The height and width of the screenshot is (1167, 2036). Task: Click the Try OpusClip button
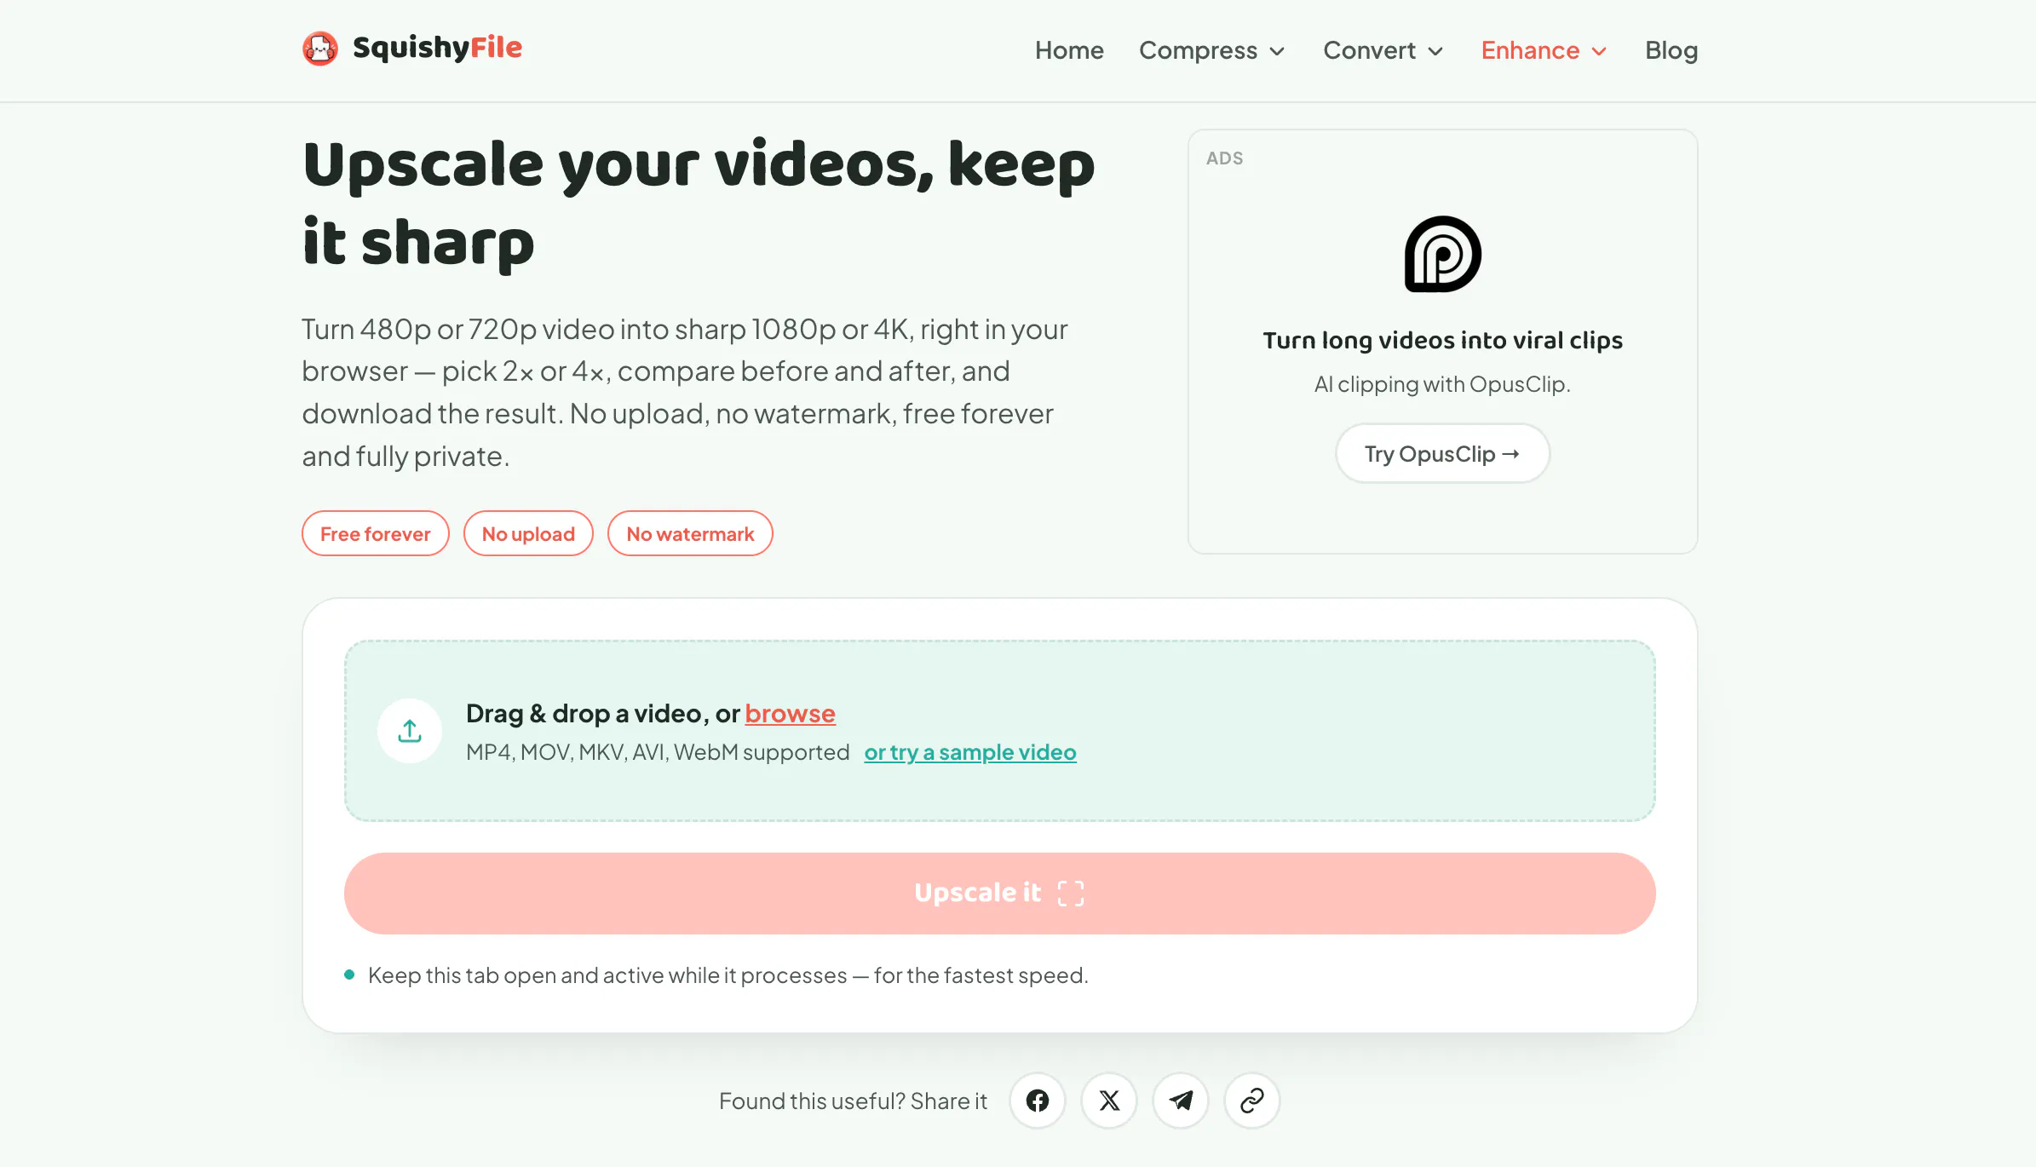1443,454
